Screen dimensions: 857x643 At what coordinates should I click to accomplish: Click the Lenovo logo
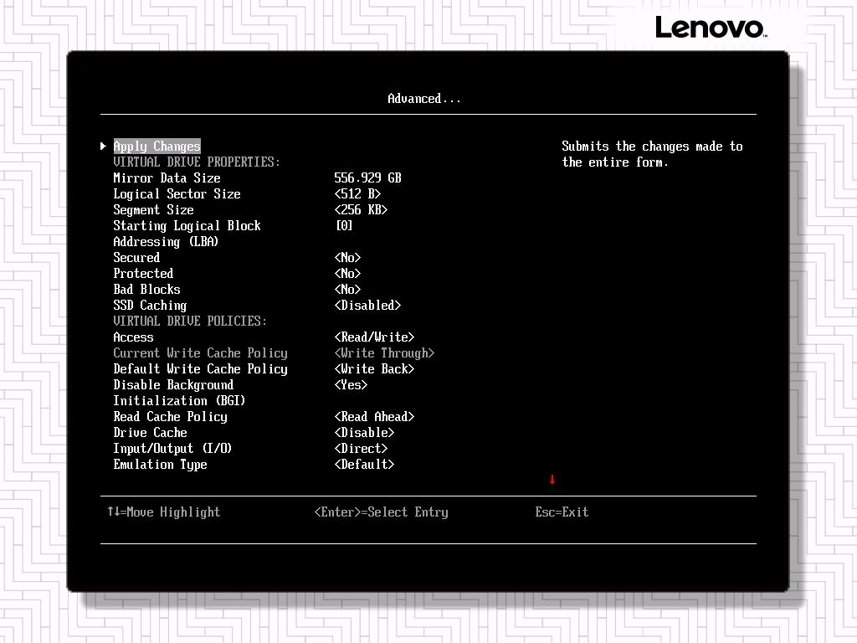point(710,28)
